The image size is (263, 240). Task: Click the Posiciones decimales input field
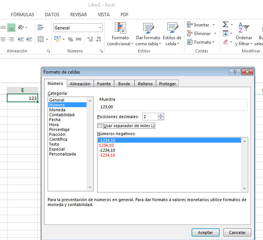(150, 117)
